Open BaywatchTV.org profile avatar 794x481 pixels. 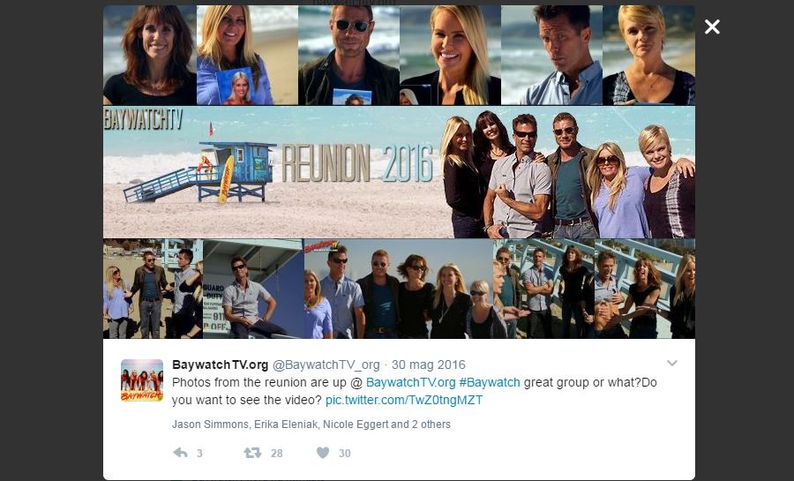coord(142,380)
